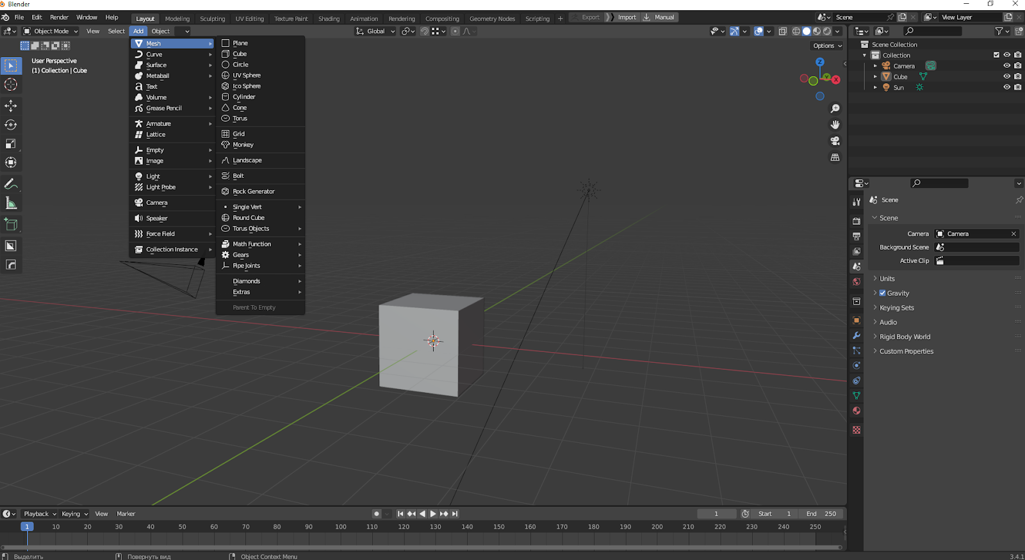Click the timeline playhead at frame 1
The image size is (1025, 560).
coord(27,527)
